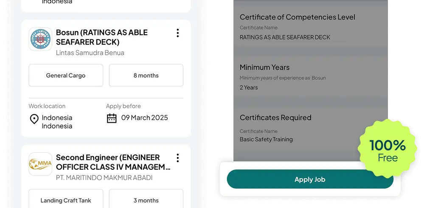Open the Second Engineer job title
424x208 pixels.
click(113, 162)
